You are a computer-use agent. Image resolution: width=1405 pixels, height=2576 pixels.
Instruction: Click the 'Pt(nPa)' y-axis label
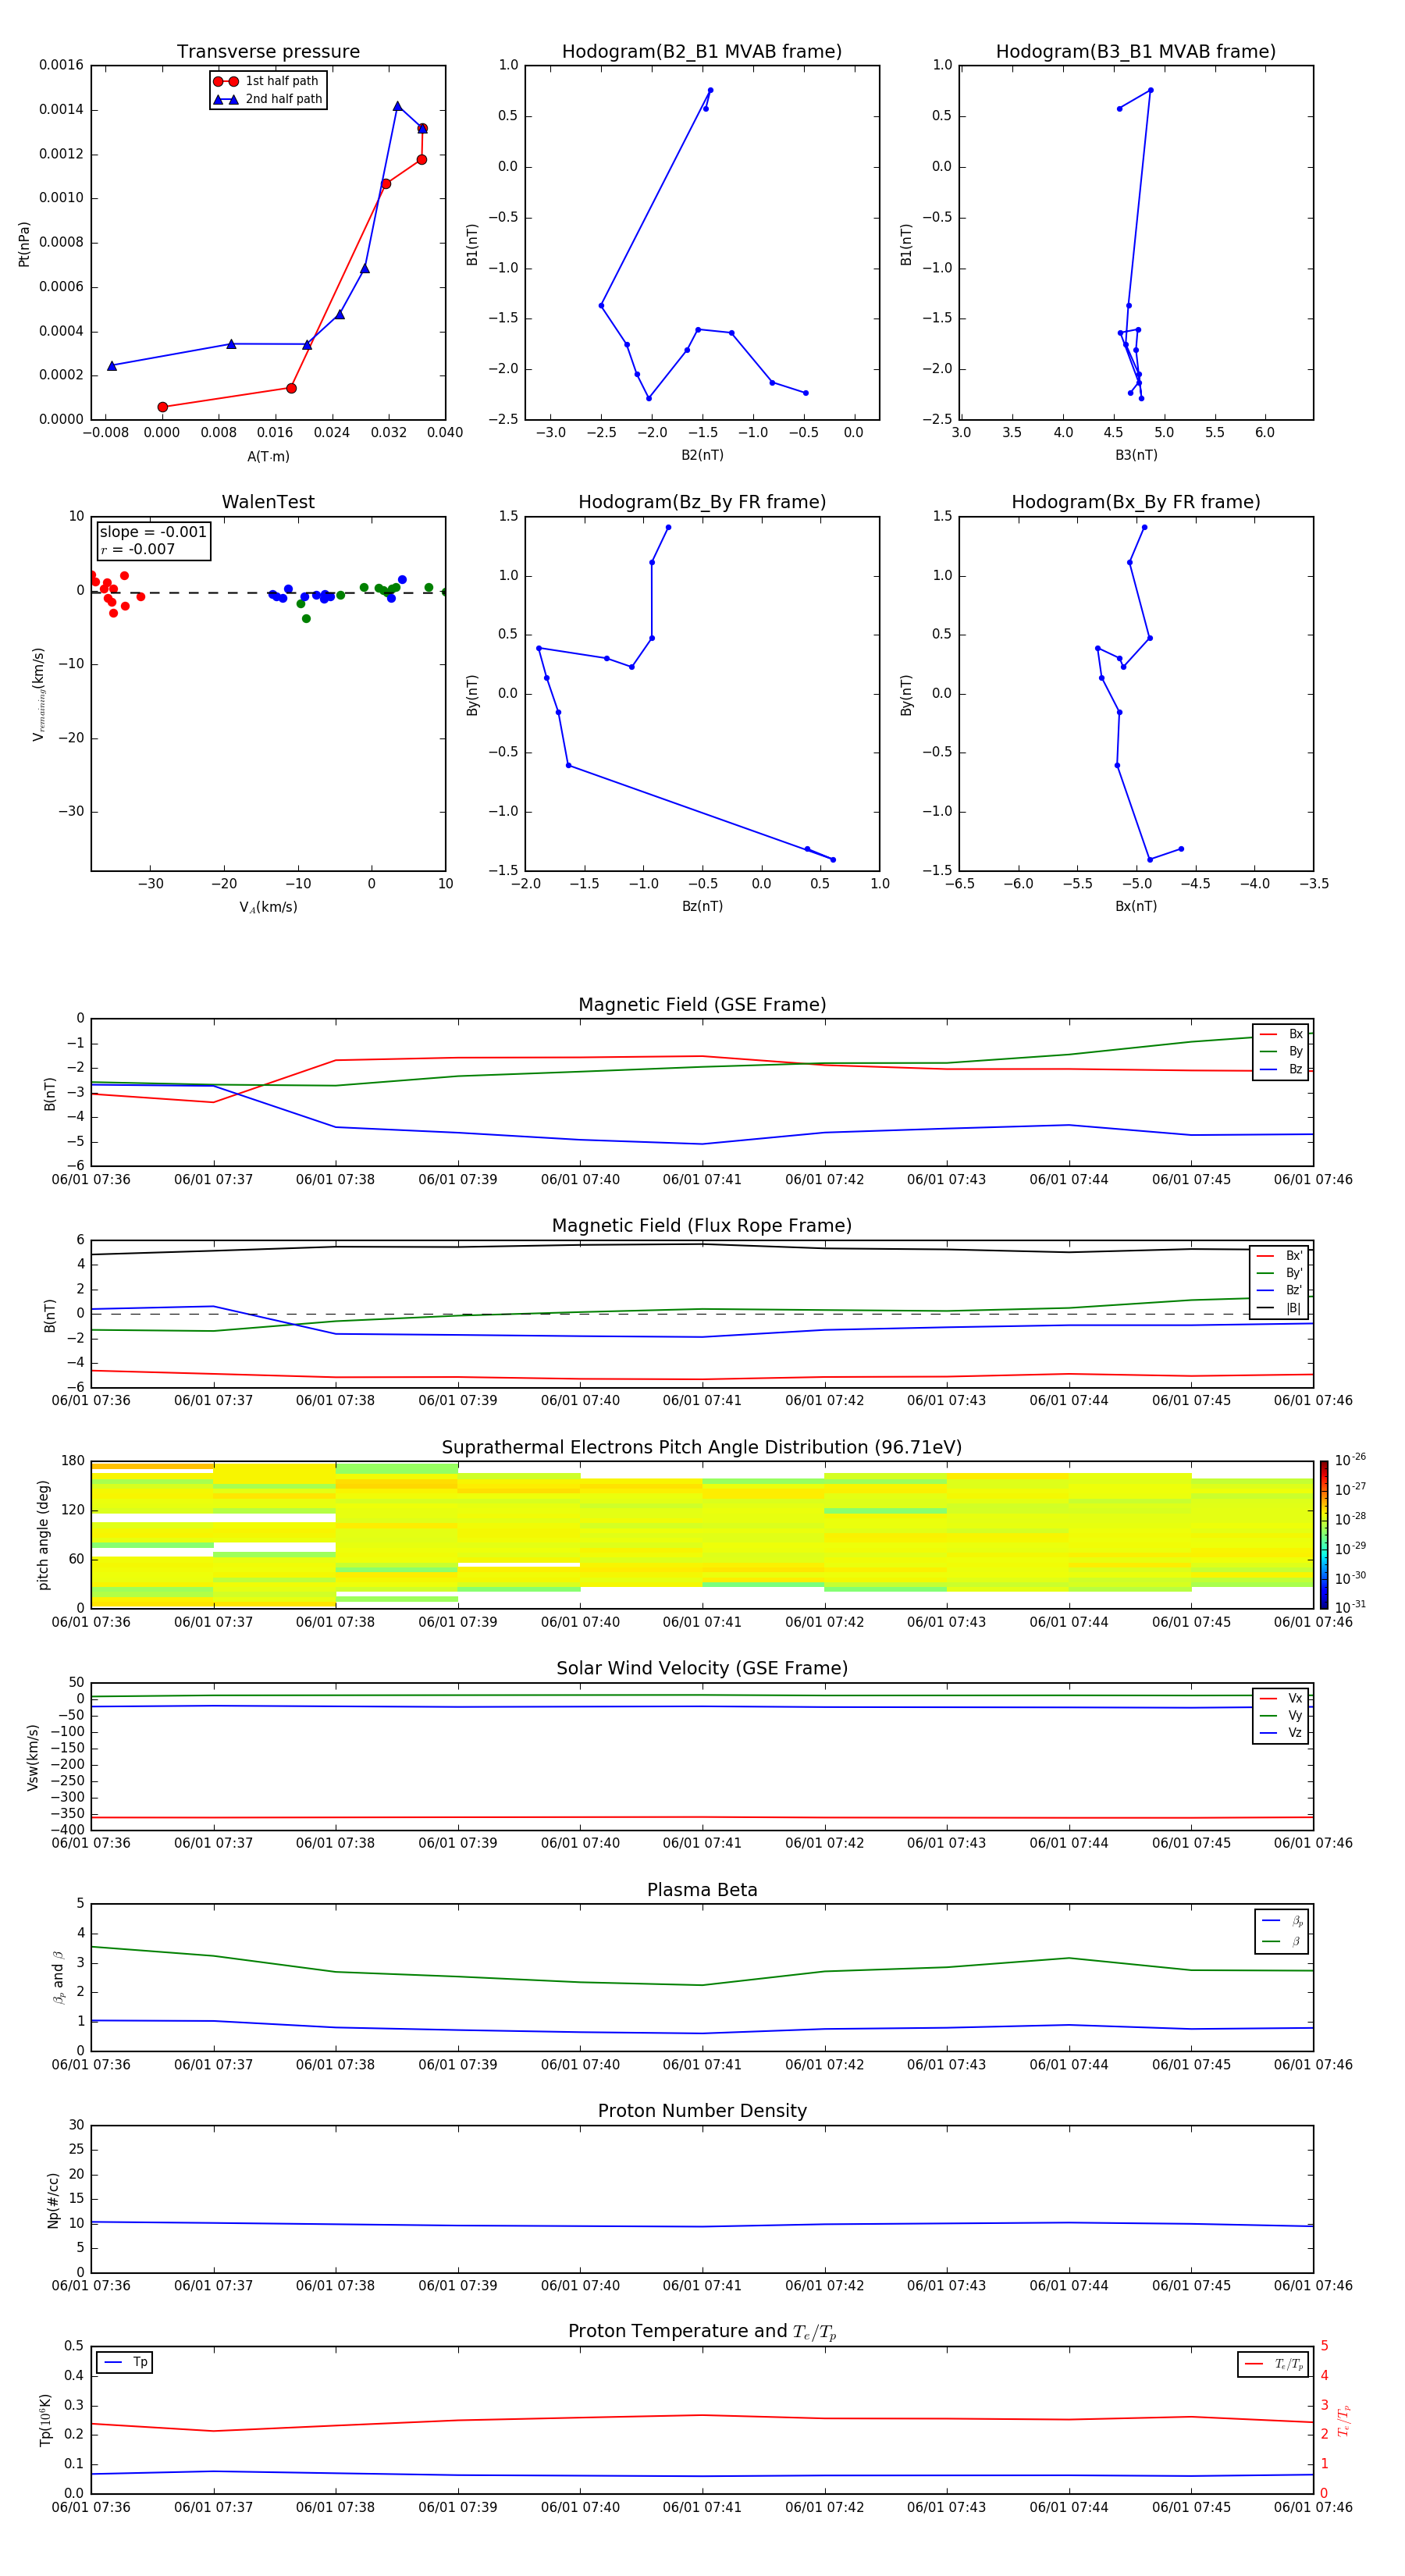tap(24, 244)
